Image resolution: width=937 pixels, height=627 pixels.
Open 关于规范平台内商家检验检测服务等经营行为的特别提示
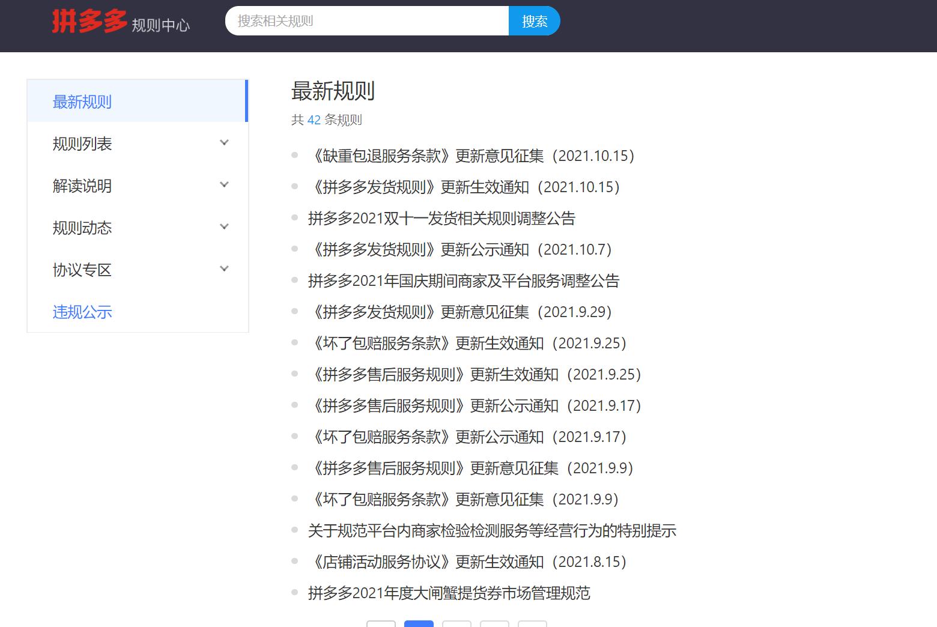click(491, 530)
